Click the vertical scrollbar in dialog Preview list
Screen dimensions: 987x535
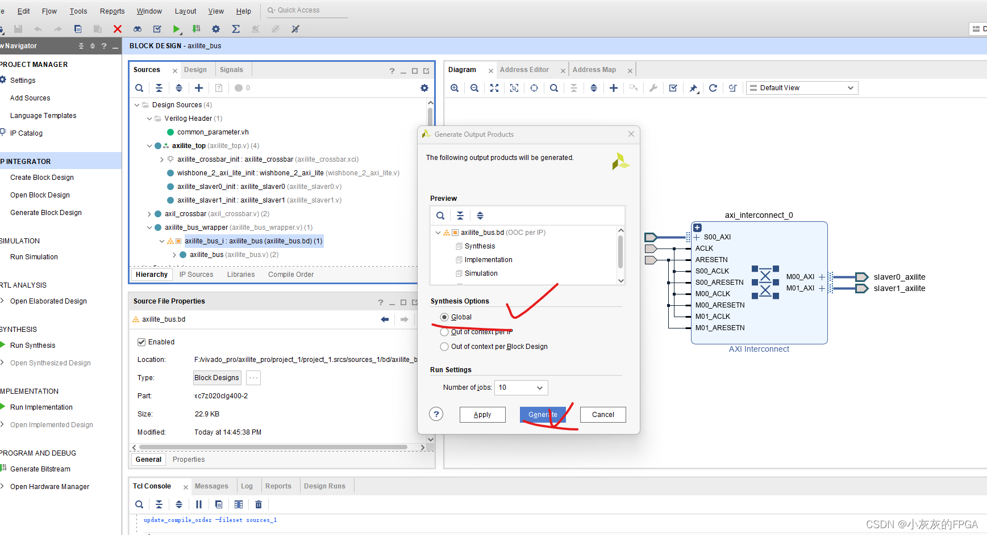[x=620, y=252]
